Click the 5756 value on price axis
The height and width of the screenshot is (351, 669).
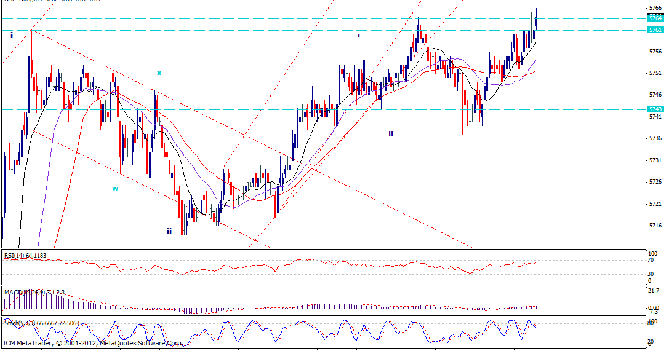[655, 52]
